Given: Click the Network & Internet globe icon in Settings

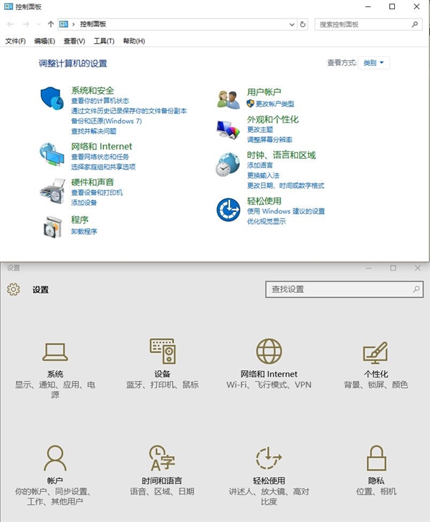Looking at the screenshot, I should coord(269,351).
